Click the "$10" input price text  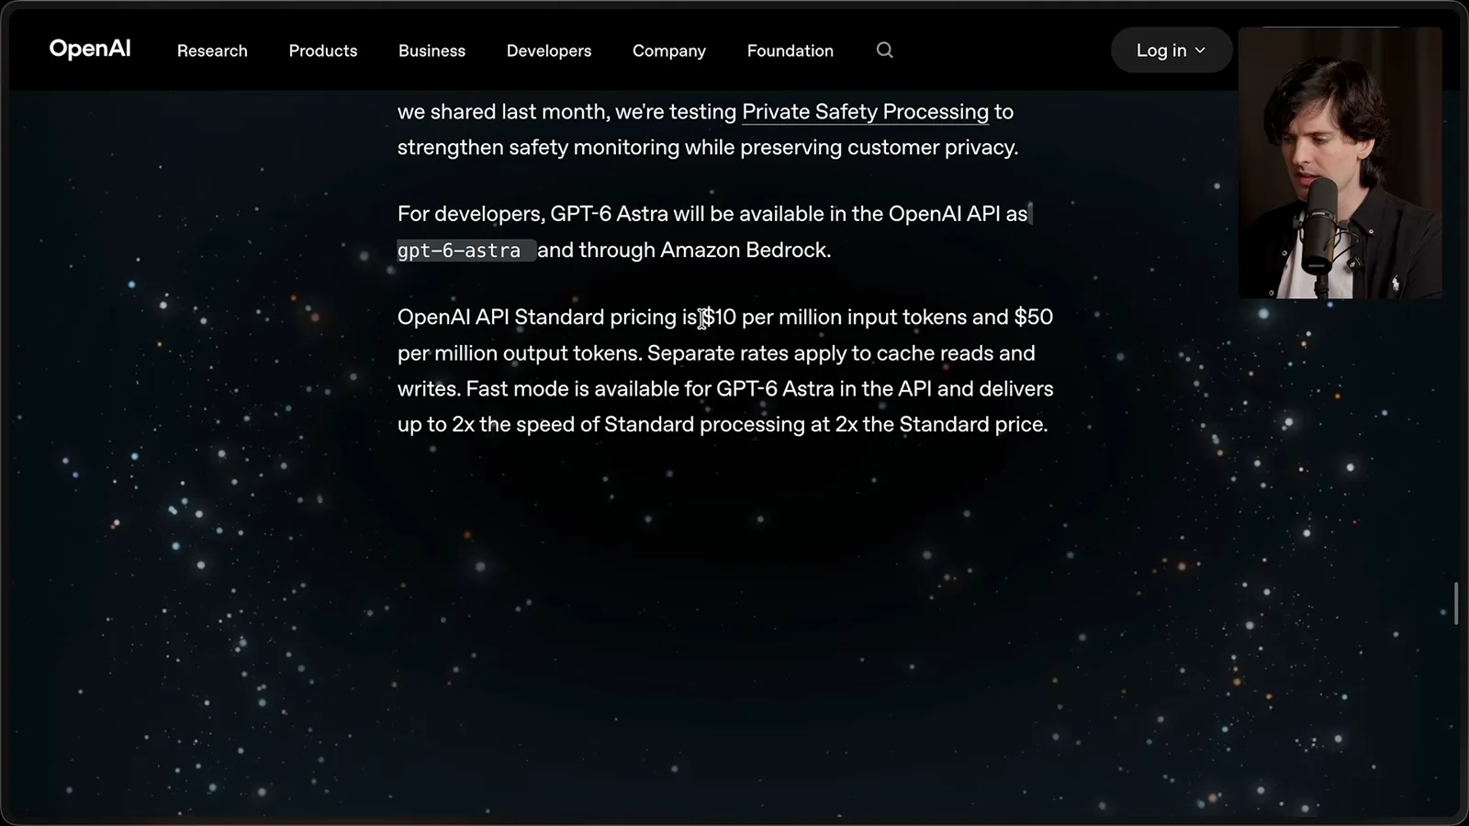click(720, 317)
